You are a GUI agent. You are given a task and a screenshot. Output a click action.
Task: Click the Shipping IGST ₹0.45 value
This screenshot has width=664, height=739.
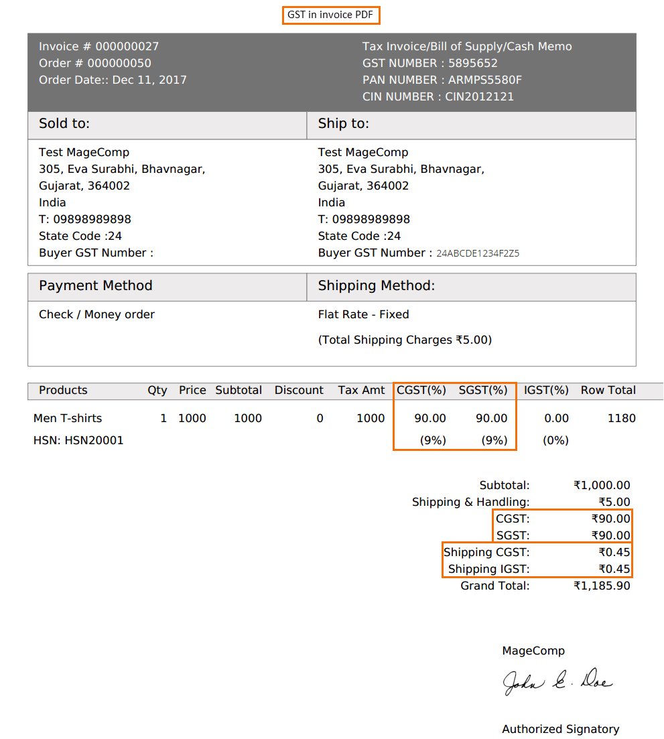tap(614, 569)
